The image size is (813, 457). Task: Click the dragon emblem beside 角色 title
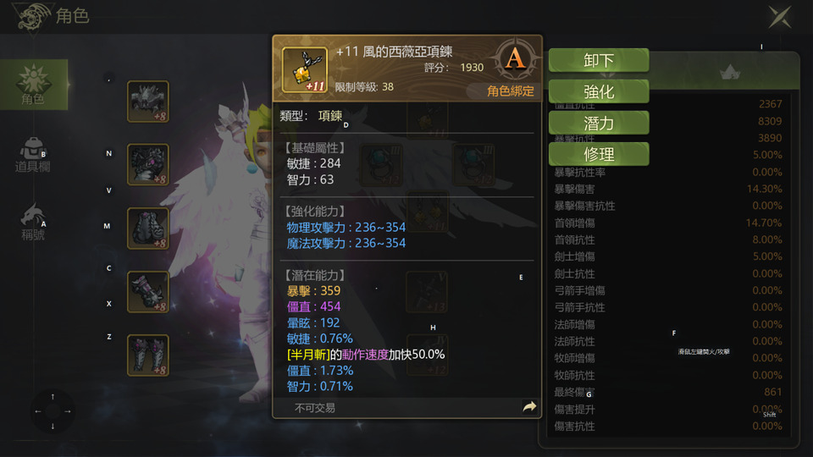point(33,16)
